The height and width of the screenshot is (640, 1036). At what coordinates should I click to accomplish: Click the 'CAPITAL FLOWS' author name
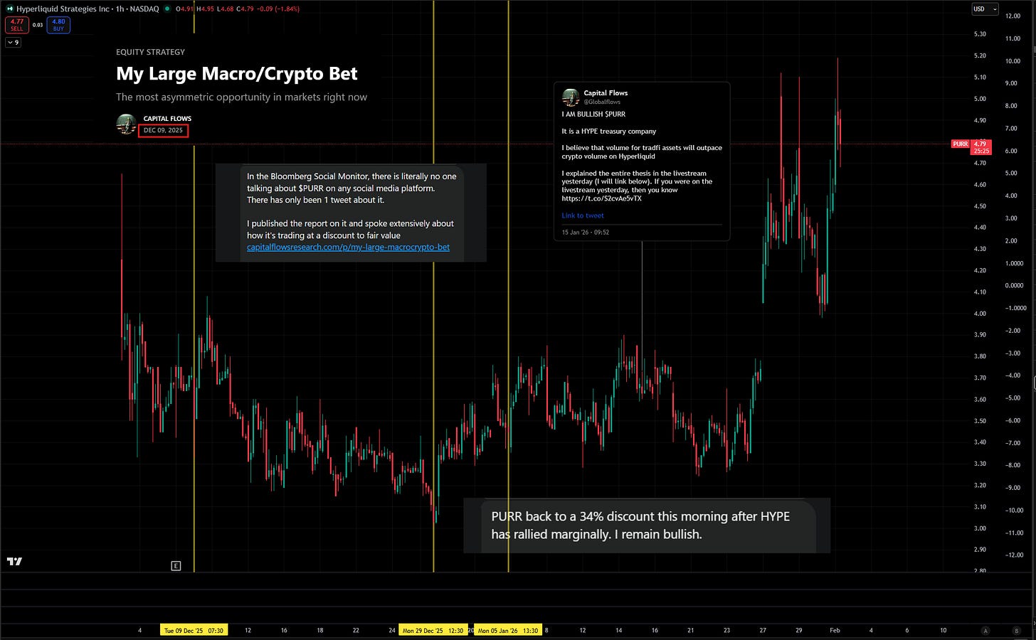tap(167, 119)
